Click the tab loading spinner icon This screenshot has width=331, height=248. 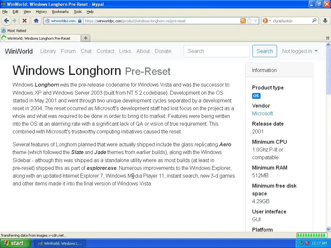coord(4,38)
